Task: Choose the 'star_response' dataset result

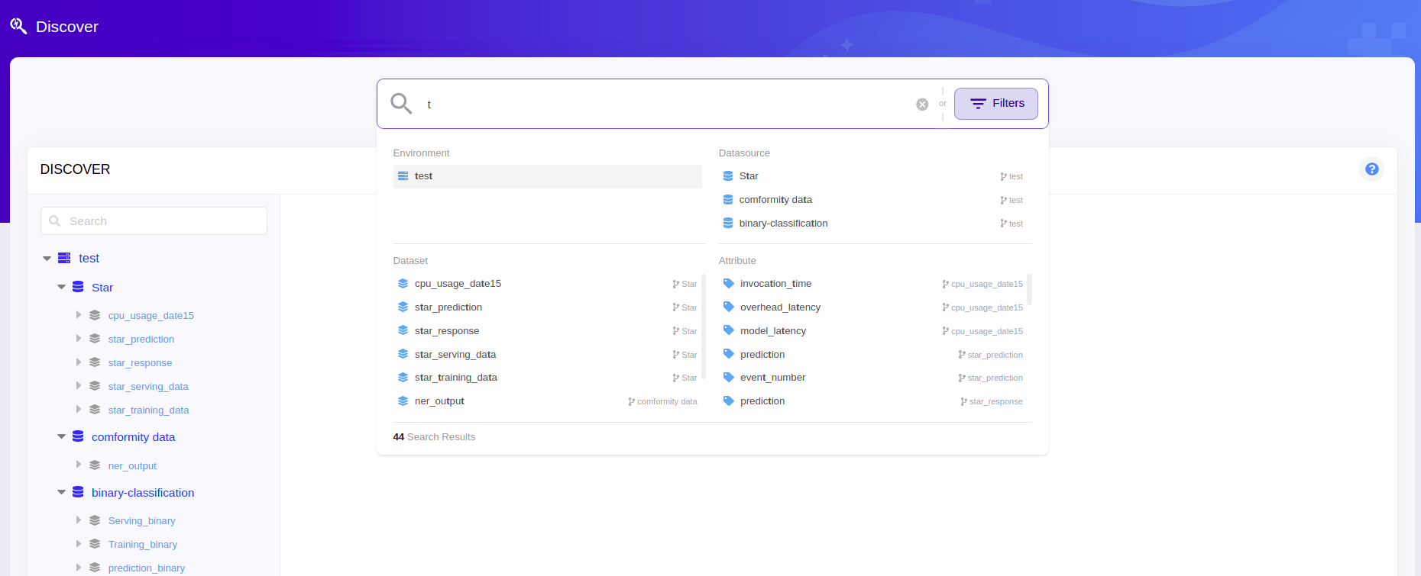Action: [547, 331]
